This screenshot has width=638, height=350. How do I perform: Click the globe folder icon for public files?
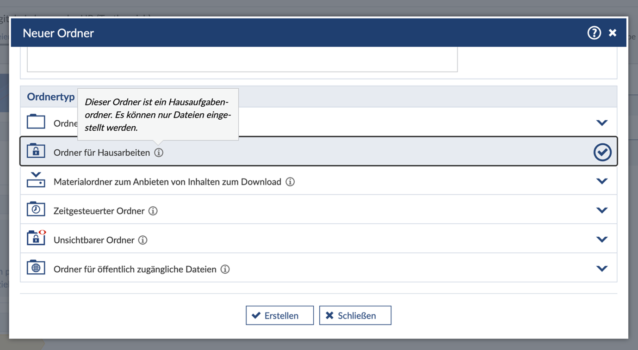point(36,267)
